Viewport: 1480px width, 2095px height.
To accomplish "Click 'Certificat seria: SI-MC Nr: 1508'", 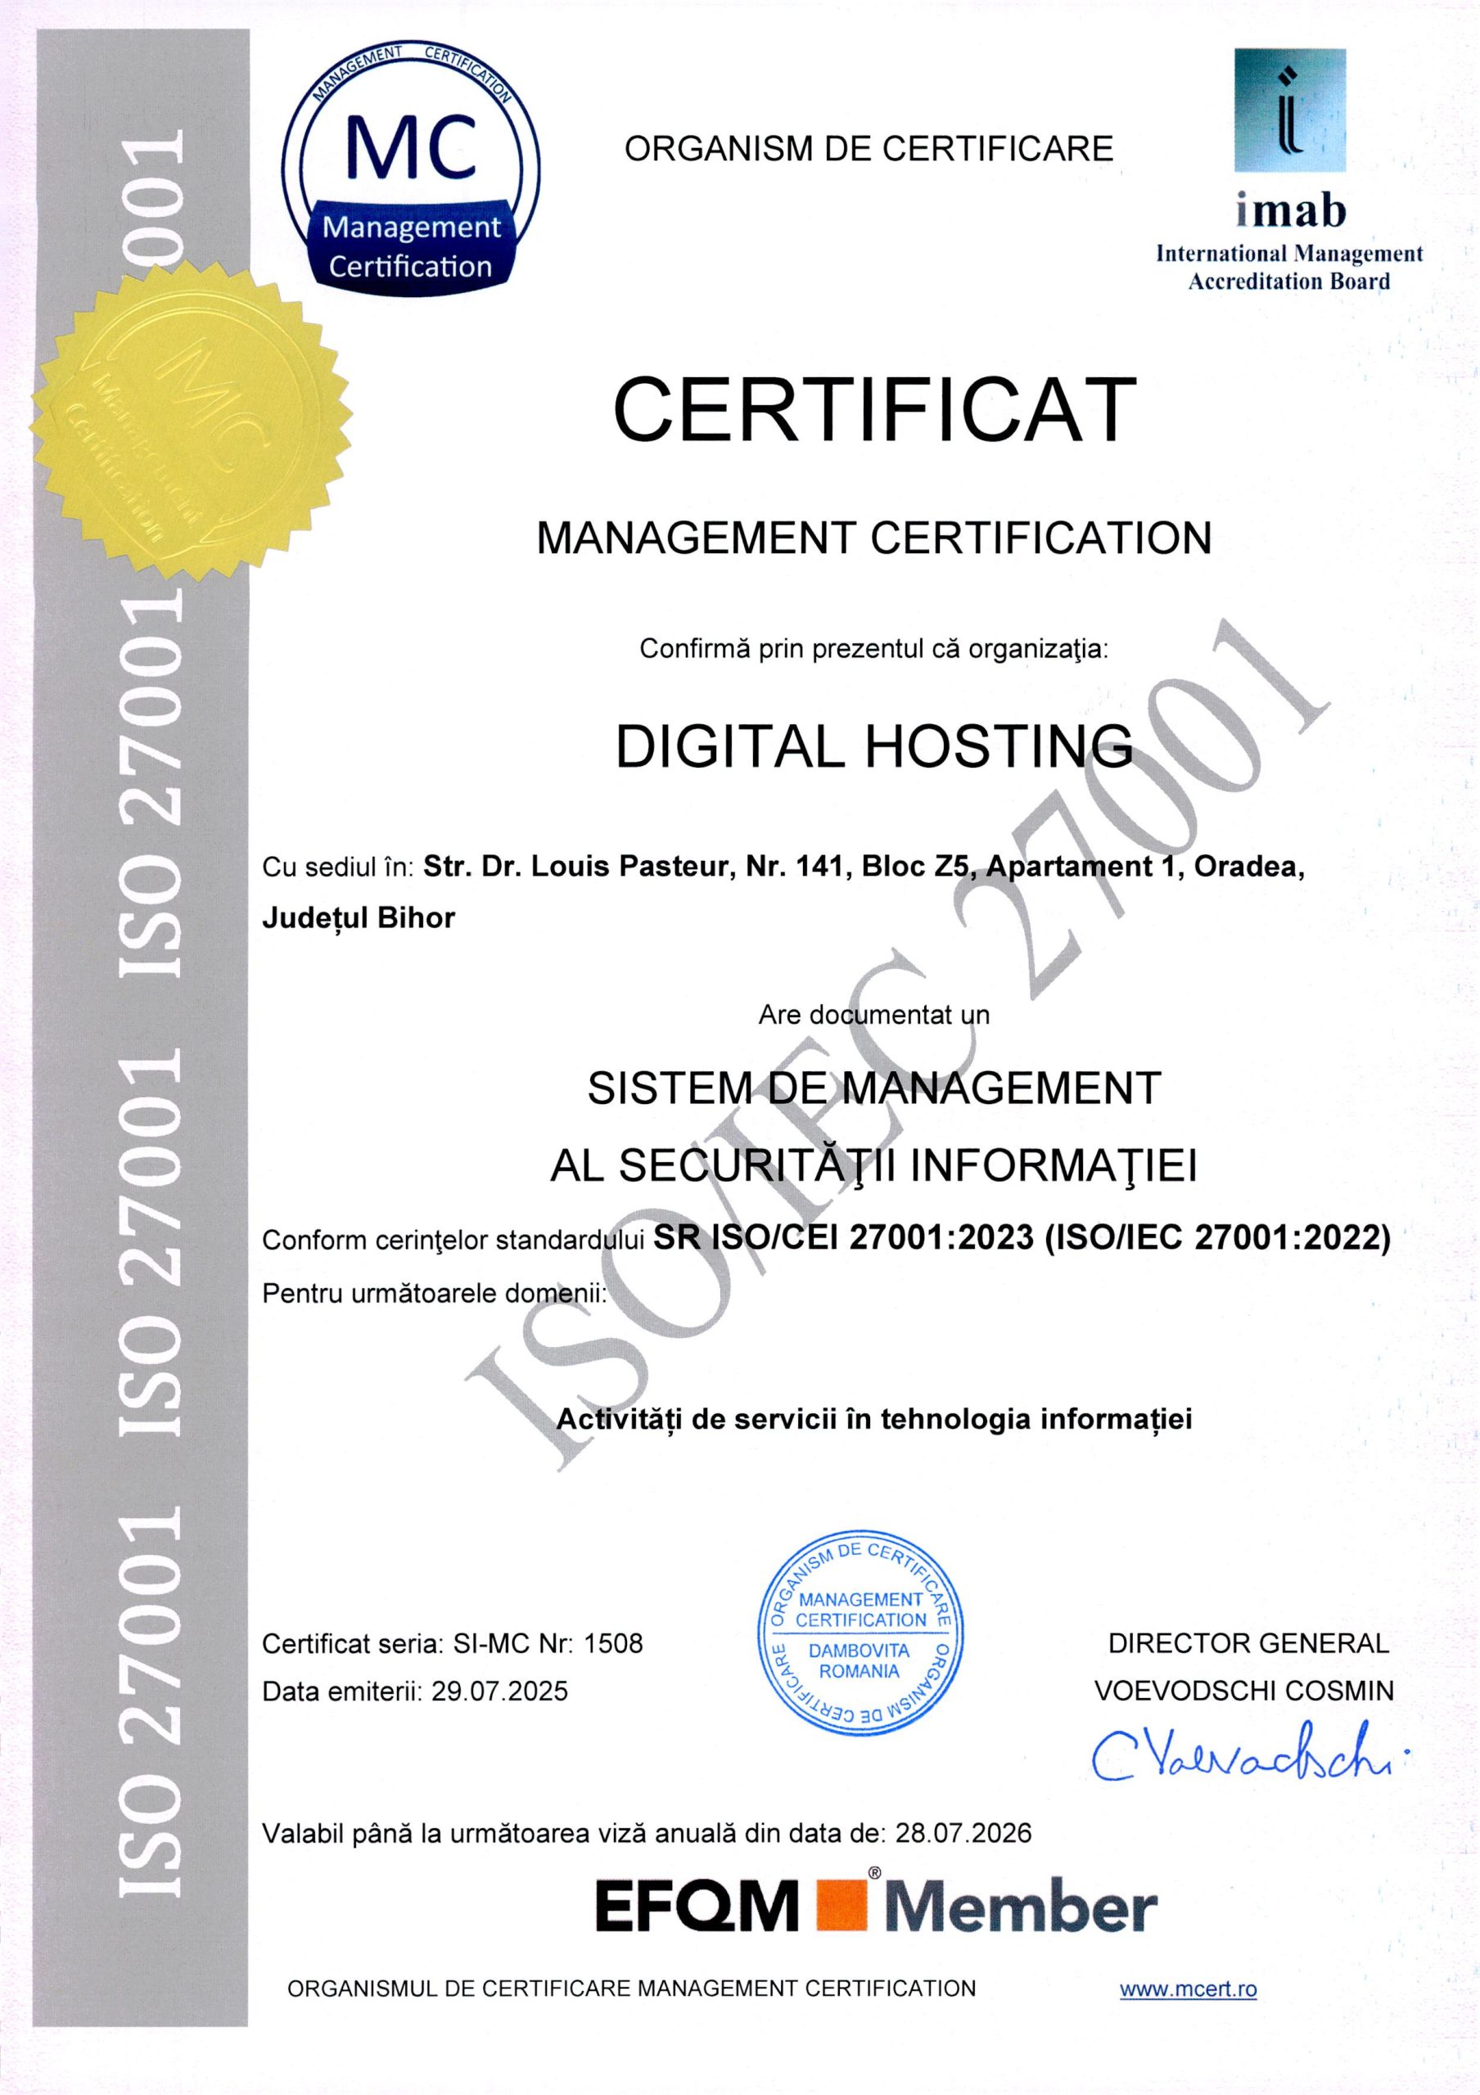I will click(453, 1643).
